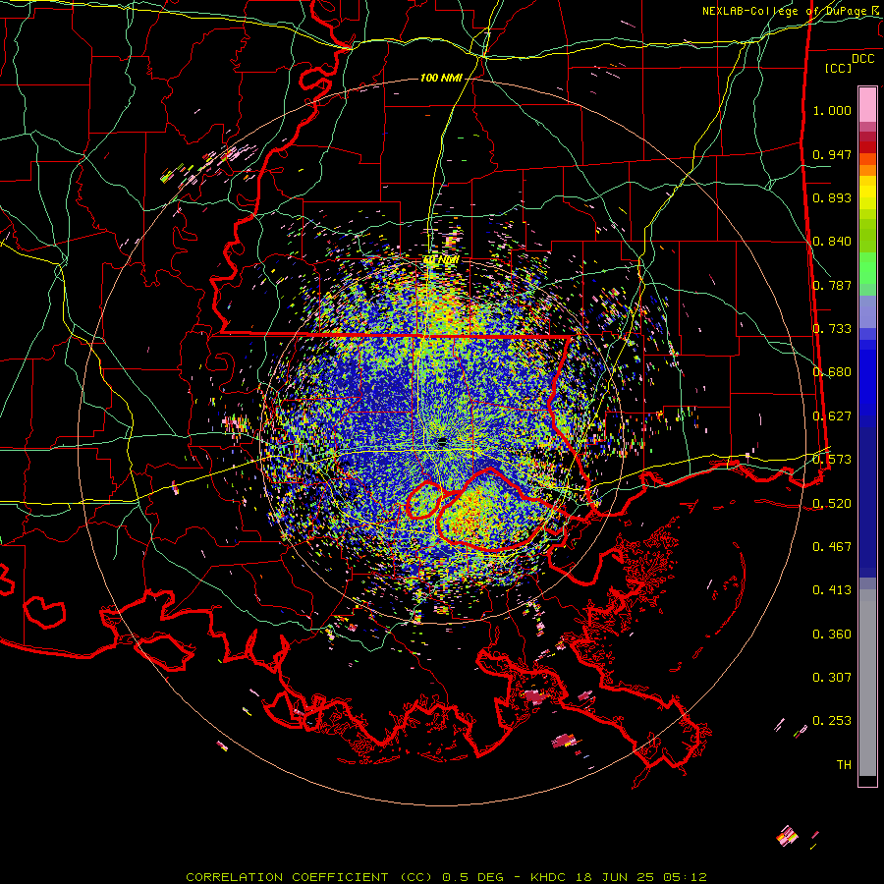The width and height of the screenshot is (884, 884).
Task: Click the 50 NMI range ring label
Action: 441,260
